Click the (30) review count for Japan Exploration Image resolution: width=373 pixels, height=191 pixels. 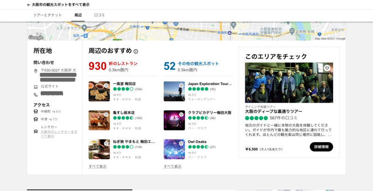click(x=213, y=89)
